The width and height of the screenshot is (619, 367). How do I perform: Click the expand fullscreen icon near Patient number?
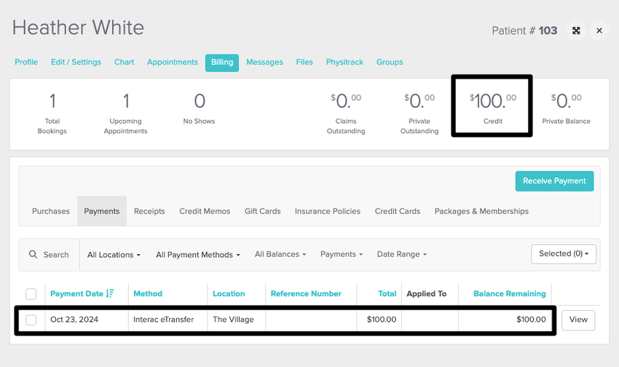click(x=576, y=31)
